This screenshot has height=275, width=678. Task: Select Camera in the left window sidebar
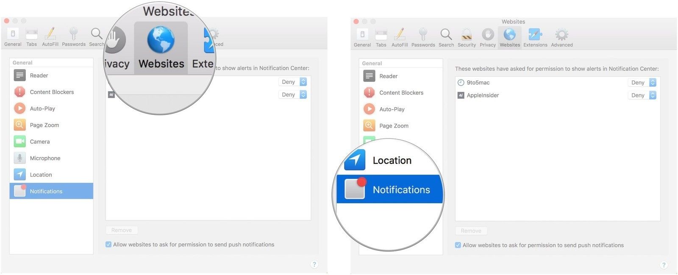(x=39, y=142)
